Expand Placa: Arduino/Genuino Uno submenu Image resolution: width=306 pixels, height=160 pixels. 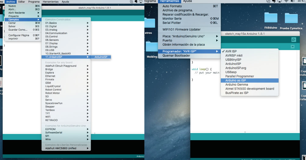click(189, 36)
